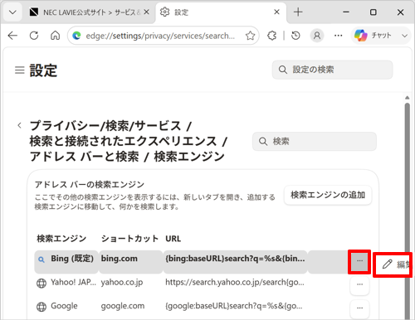Image resolution: width=415 pixels, height=320 pixels.
Task: Click 検索エンジンの追加 button
Action: tap(328, 195)
